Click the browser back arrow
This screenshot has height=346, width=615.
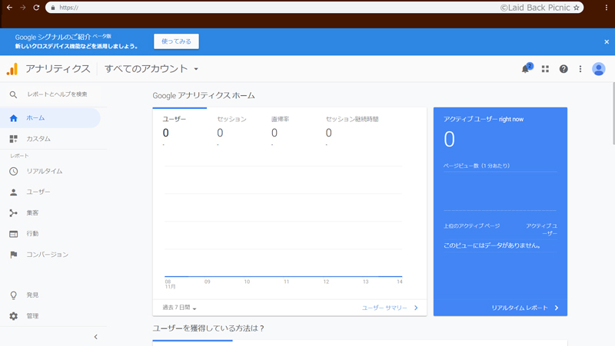point(9,8)
